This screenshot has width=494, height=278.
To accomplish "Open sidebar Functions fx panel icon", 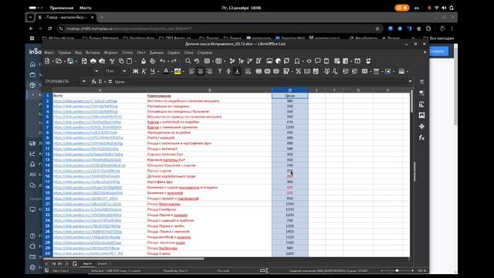I will [421, 137].
